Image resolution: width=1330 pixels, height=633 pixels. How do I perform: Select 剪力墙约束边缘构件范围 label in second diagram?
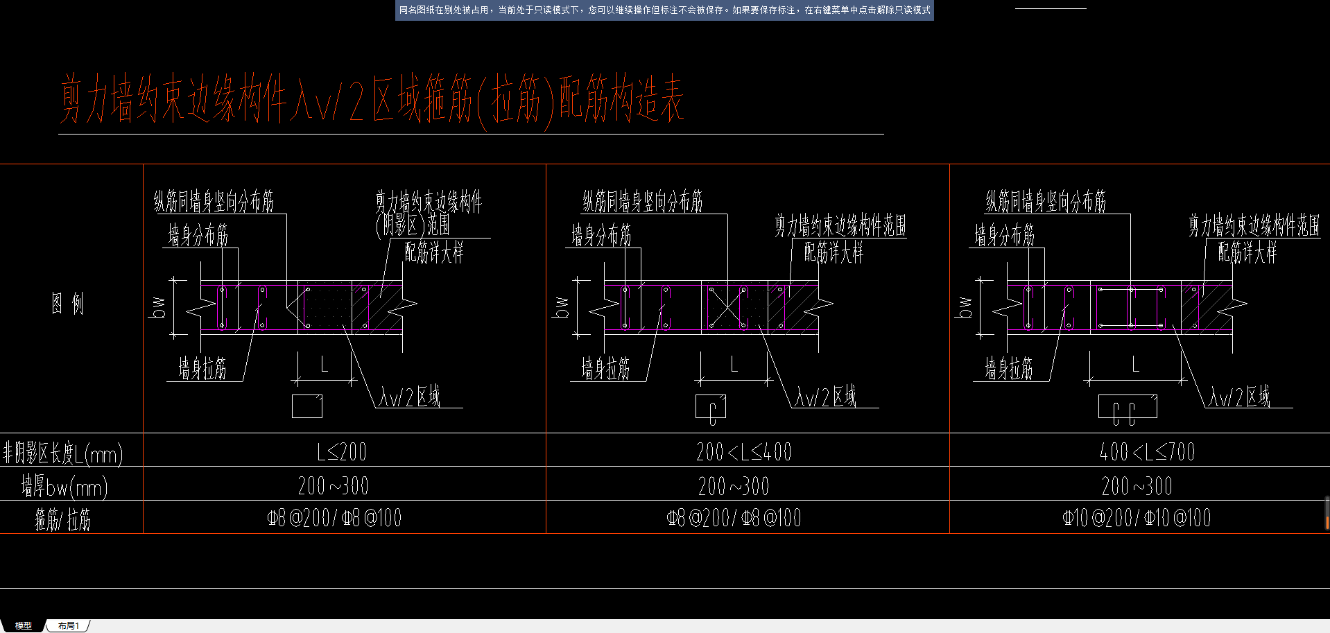tap(840, 225)
